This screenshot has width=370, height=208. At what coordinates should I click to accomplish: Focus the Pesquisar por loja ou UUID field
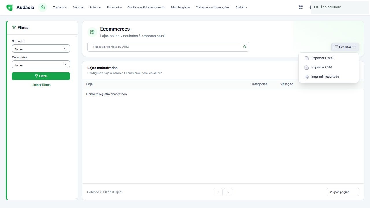click(x=168, y=47)
